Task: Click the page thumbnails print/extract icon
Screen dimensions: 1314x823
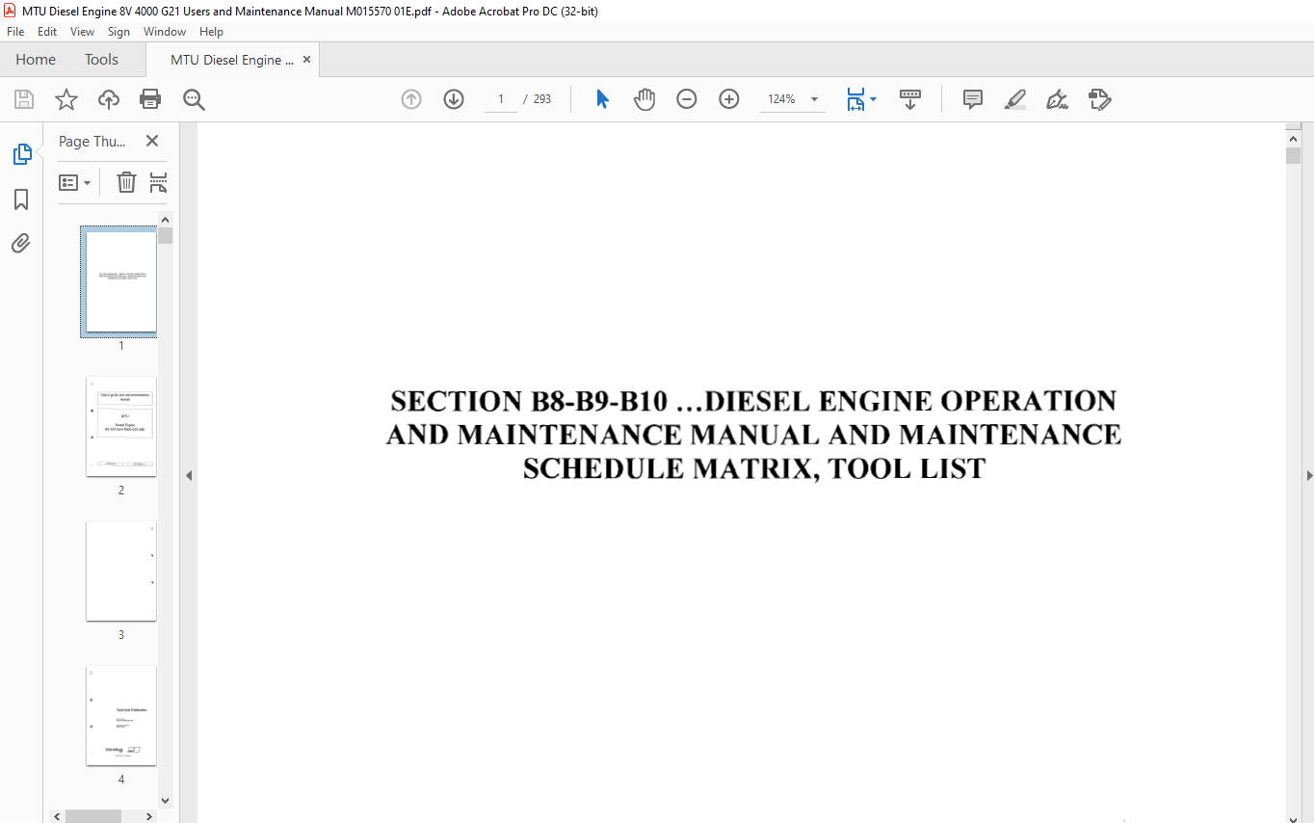Action: (x=158, y=182)
